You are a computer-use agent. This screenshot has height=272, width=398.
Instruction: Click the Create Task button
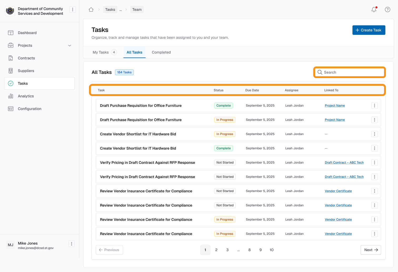click(x=369, y=30)
